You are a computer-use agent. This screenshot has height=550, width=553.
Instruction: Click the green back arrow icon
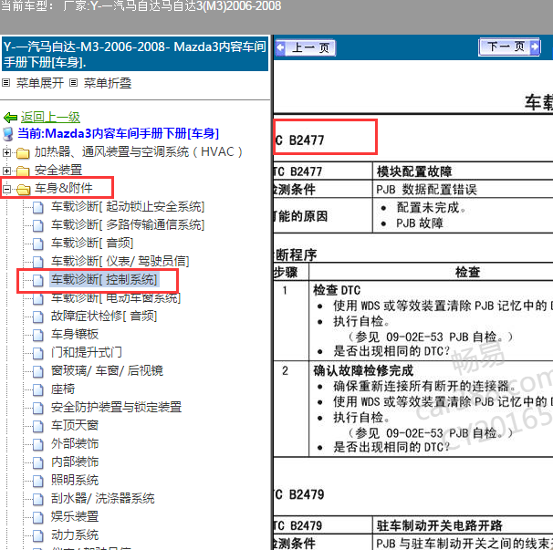pyautogui.click(x=10, y=118)
